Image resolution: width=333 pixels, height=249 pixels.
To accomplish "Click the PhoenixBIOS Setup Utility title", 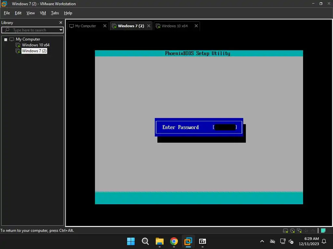I will click(197, 53).
